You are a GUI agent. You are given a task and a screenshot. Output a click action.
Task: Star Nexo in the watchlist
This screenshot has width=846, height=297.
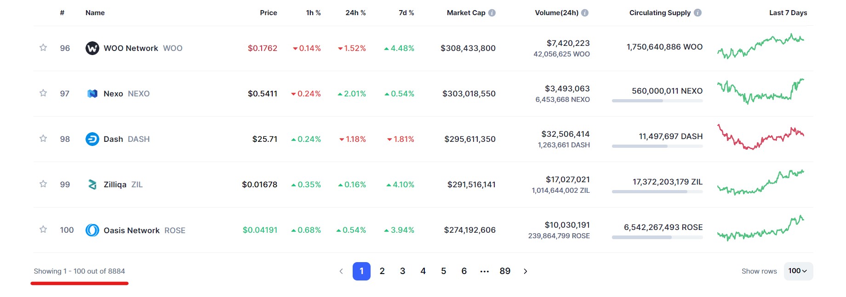tap(43, 93)
